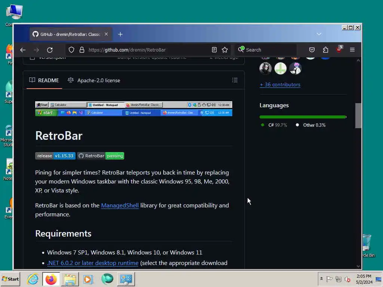Open the control panel taskbar icon
Image resolution: width=383 pixels, height=287 pixels.
pos(126,279)
